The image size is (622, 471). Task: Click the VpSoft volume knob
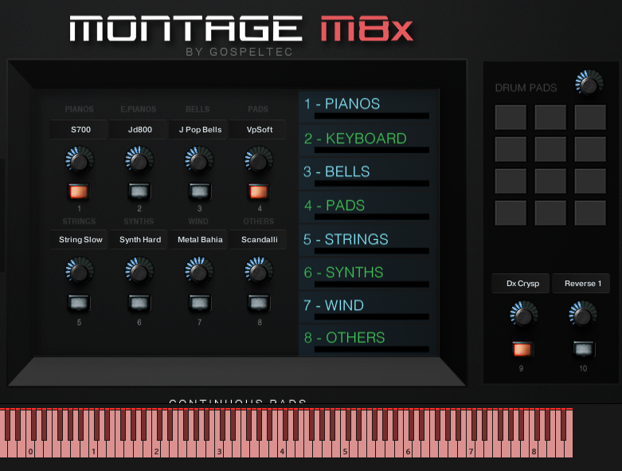point(259,160)
